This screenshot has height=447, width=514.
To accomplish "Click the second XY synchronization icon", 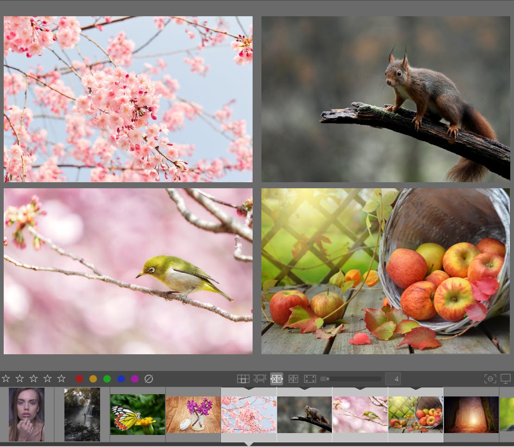I will click(293, 378).
